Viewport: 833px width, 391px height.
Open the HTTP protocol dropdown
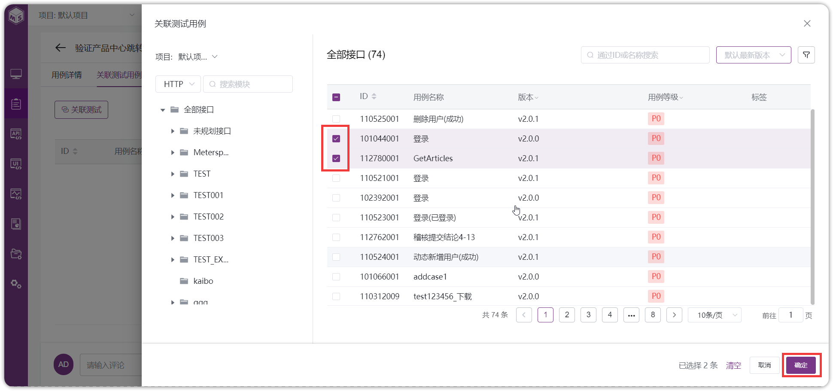[178, 84]
